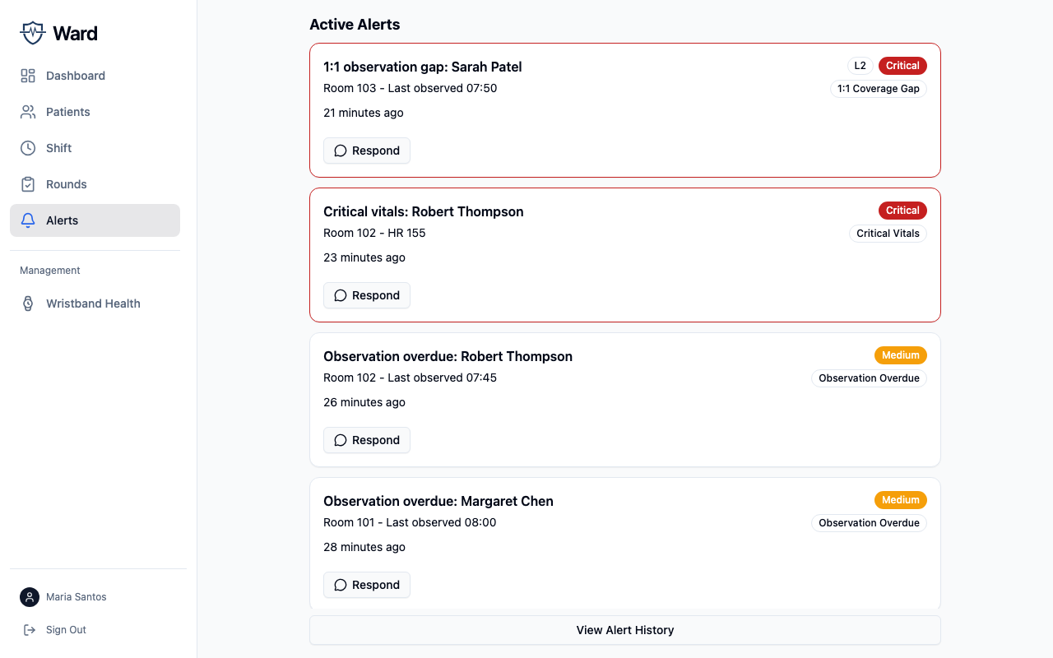Click the Medium badge on Margaret Chen alert
This screenshot has height=658, width=1053.
900,500
